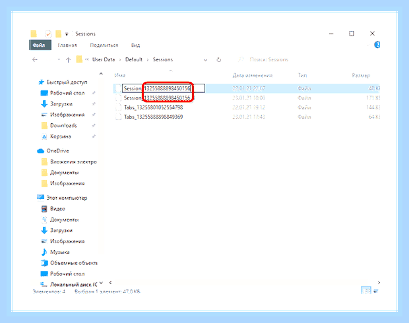The width and height of the screenshot is (409, 323).
Task: Sort files by Имя column
Action: tap(120, 75)
